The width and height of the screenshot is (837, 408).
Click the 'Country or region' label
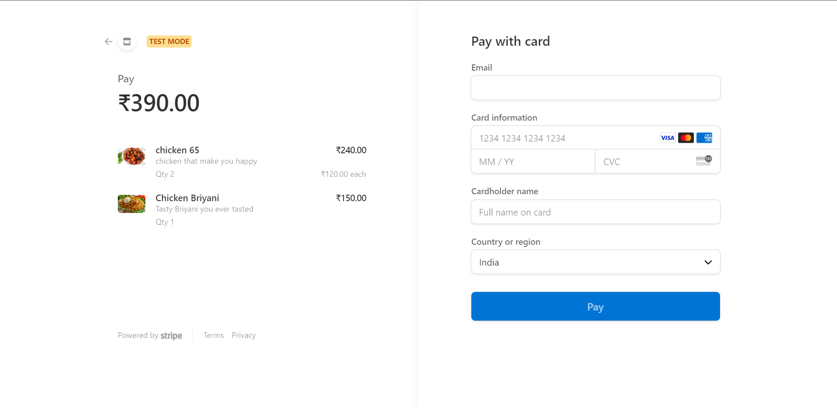506,242
